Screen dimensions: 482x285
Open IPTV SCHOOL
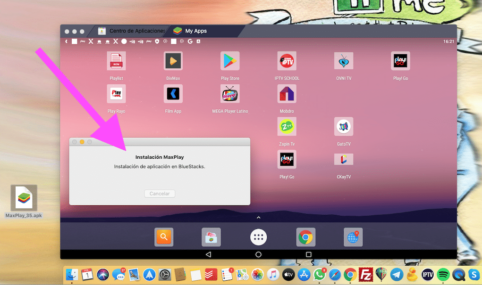pyautogui.click(x=287, y=61)
